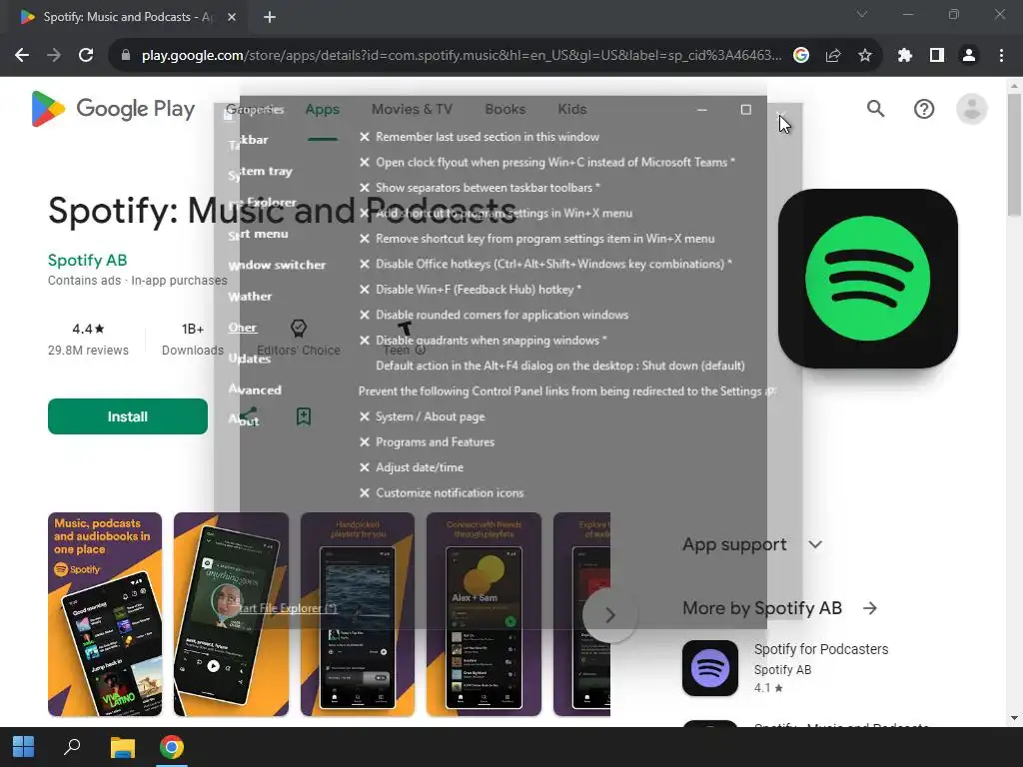Reload the Google Play page
This screenshot has height=767, width=1023.
click(86, 56)
